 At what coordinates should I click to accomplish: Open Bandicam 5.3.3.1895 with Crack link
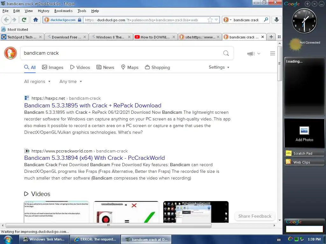pyautogui.click(x=93, y=105)
